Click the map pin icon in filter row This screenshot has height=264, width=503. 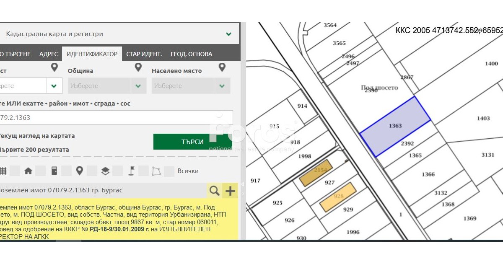(x=79, y=171)
